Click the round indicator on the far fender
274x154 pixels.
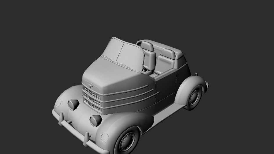(58, 103)
